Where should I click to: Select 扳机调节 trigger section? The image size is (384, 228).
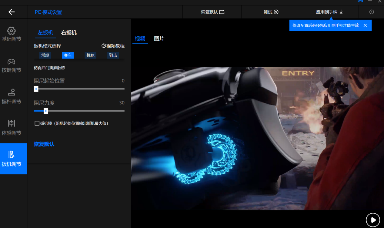pyautogui.click(x=13, y=159)
